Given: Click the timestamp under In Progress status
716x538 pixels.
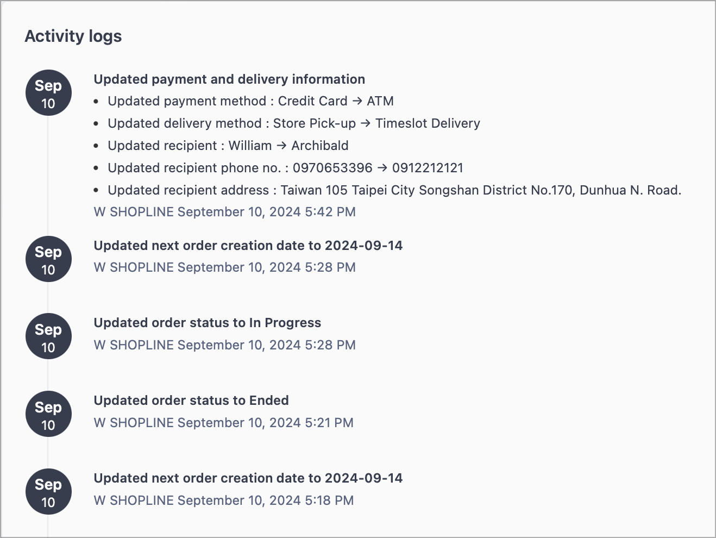Looking at the screenshot, I should pos(224,345).
